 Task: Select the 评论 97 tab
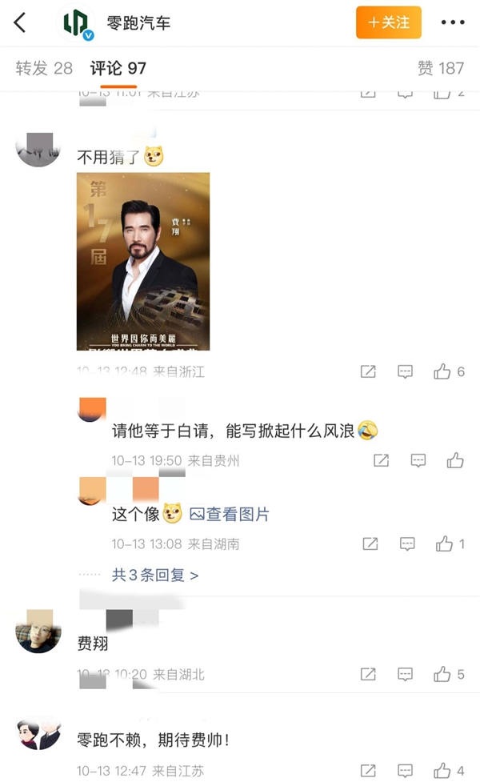[x=118, y=68]
